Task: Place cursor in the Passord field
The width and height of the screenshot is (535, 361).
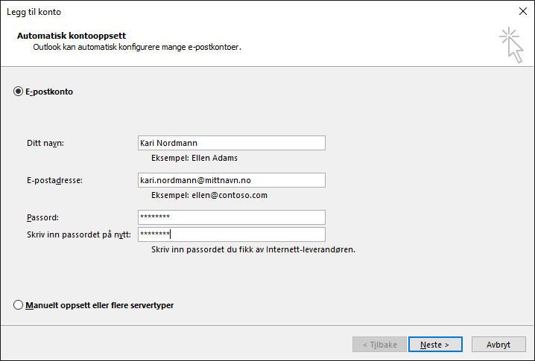Action: coord(231,217)
